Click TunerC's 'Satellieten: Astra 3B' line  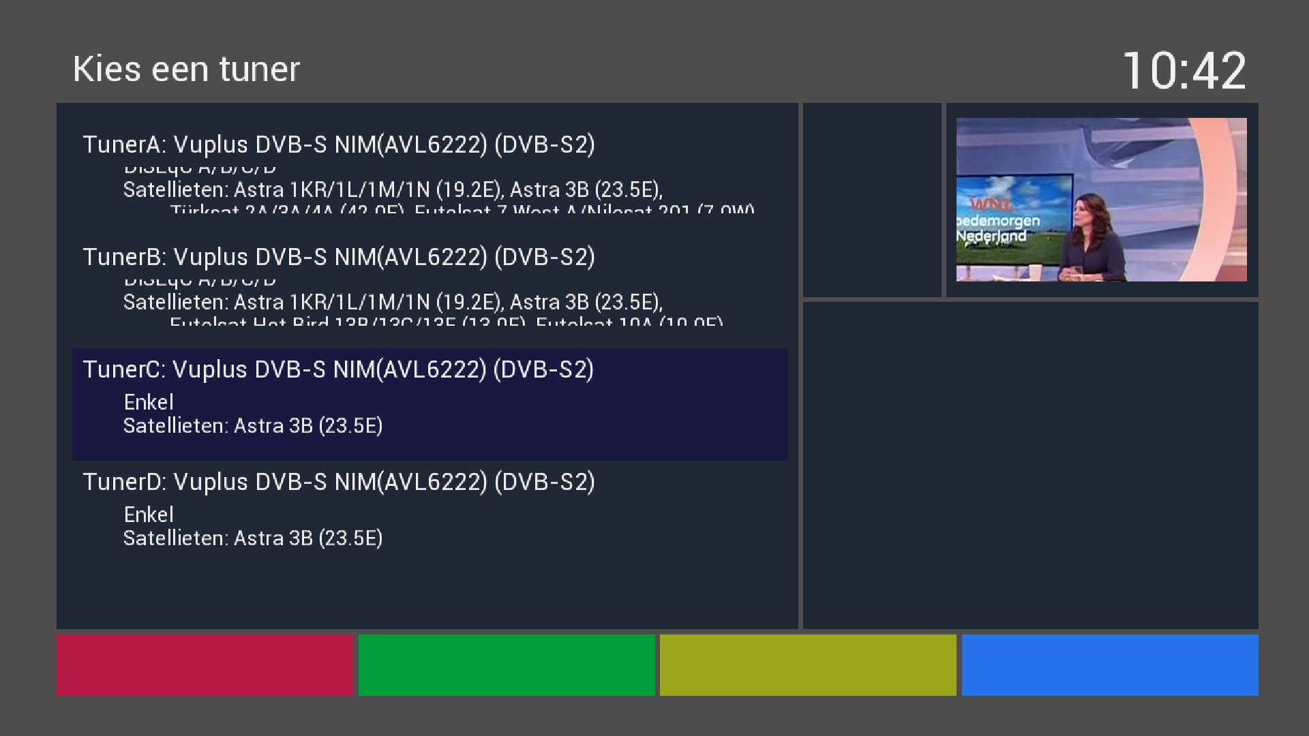[253, 426]
